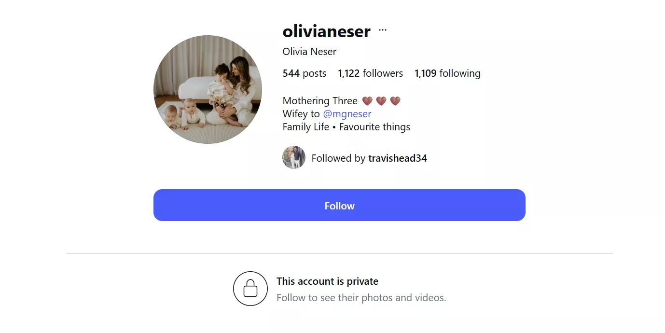The width and height of the screenshot is (665, 333).
Task: Click the 'Followed by' label text
Action: (338, 158)
